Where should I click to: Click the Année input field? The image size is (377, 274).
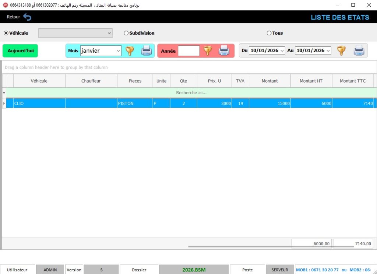[x=188, y=51]
